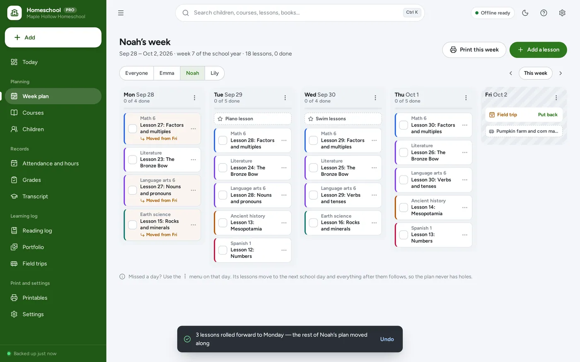
Task: Open the Reading log page
Action: click(x=53, y=230)
